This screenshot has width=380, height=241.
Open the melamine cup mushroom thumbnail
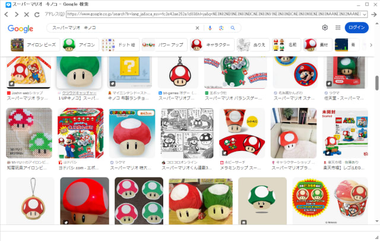point(242,133)
